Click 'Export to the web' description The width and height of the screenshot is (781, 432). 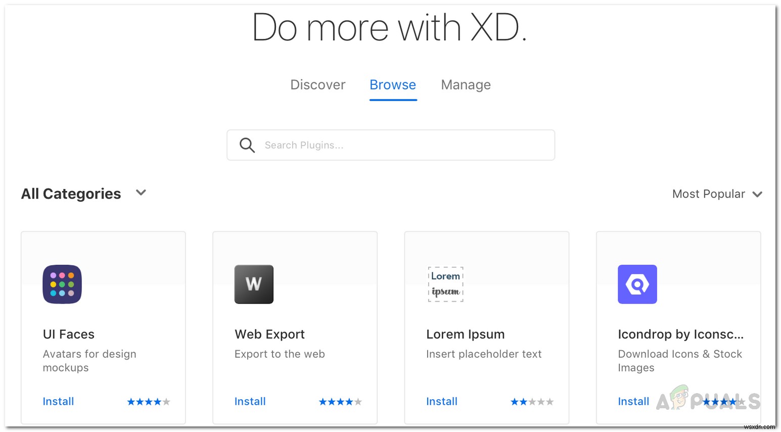280,354
